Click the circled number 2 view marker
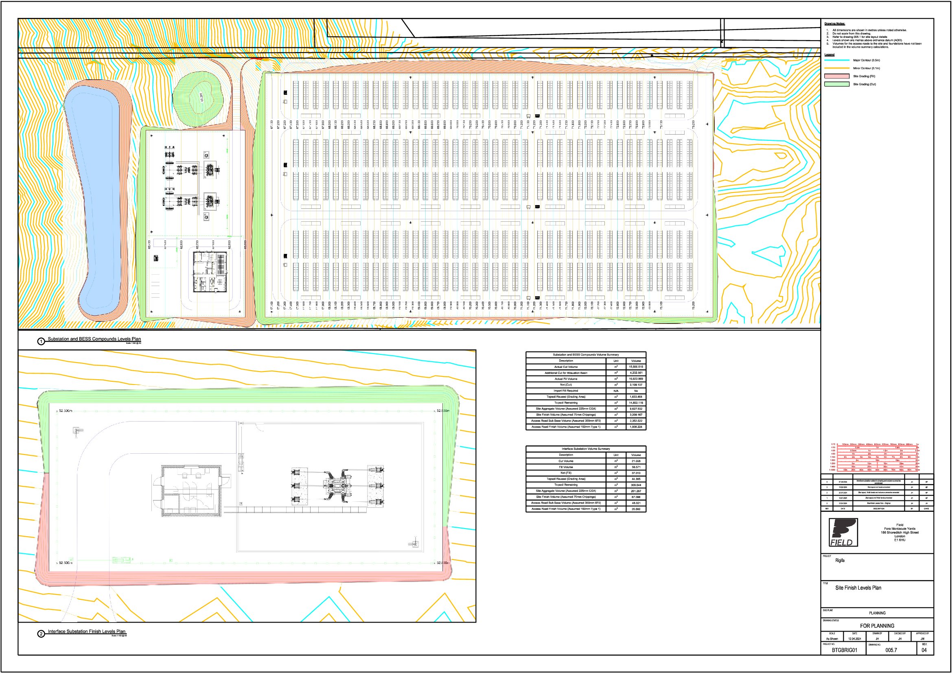This screenshot has height=673, width=952. (41, 634)
